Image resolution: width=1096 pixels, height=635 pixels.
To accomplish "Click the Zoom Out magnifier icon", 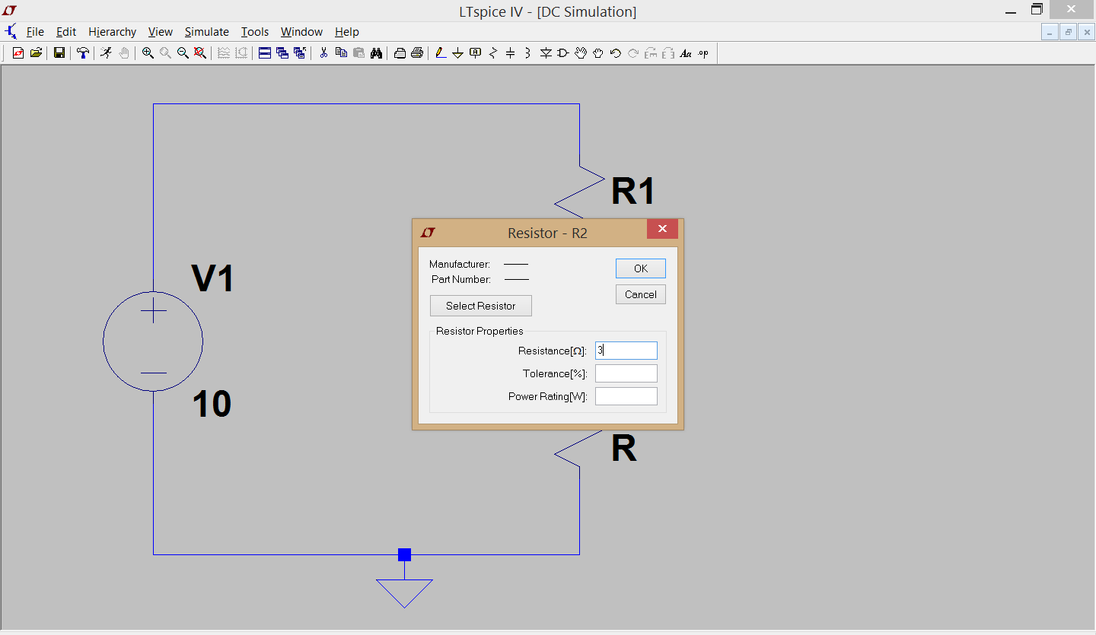I will pyautogui.click(x=183, y=53).
